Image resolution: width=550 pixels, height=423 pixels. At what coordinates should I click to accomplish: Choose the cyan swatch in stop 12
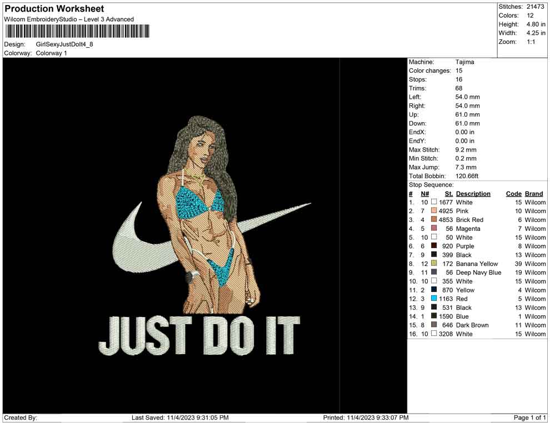[434, 299]
